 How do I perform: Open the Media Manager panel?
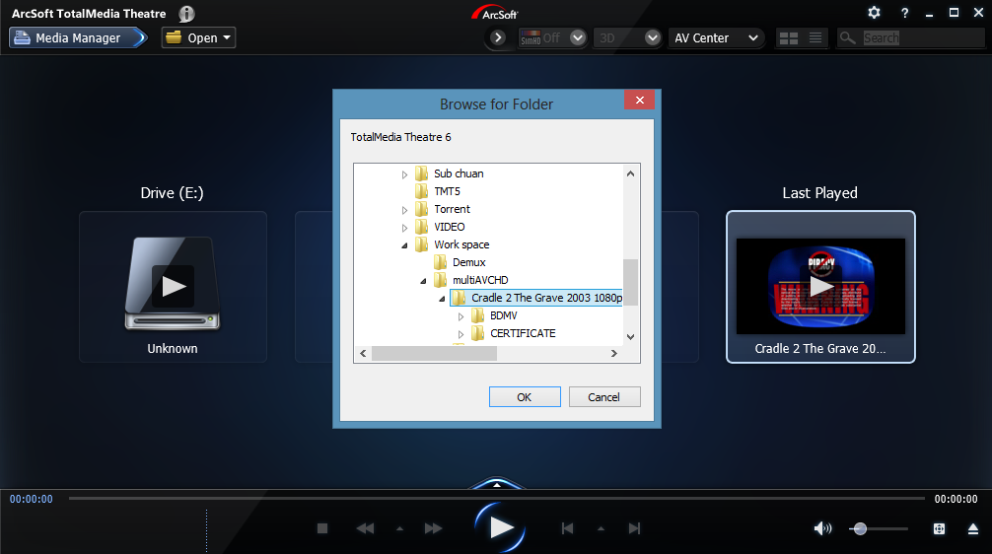78,37
